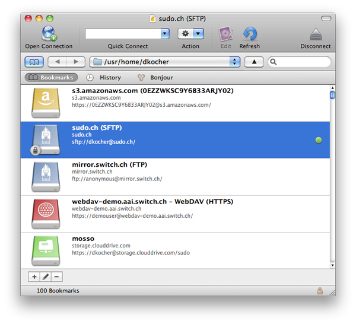Click the Open Connection globe icon
This screenshot has height=324, width=356.
point(49,33)
